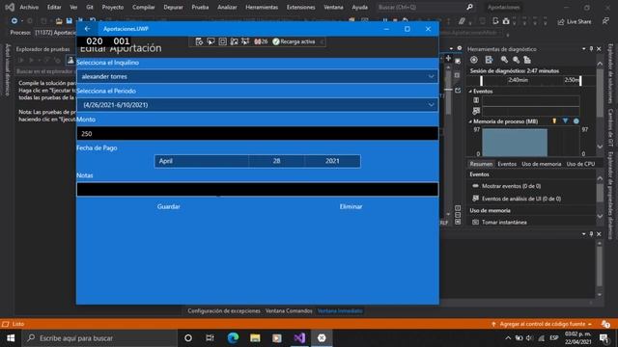618x347 pixels.
Task: Collapse the Memoria de proceso section
Action: (470, 121)
